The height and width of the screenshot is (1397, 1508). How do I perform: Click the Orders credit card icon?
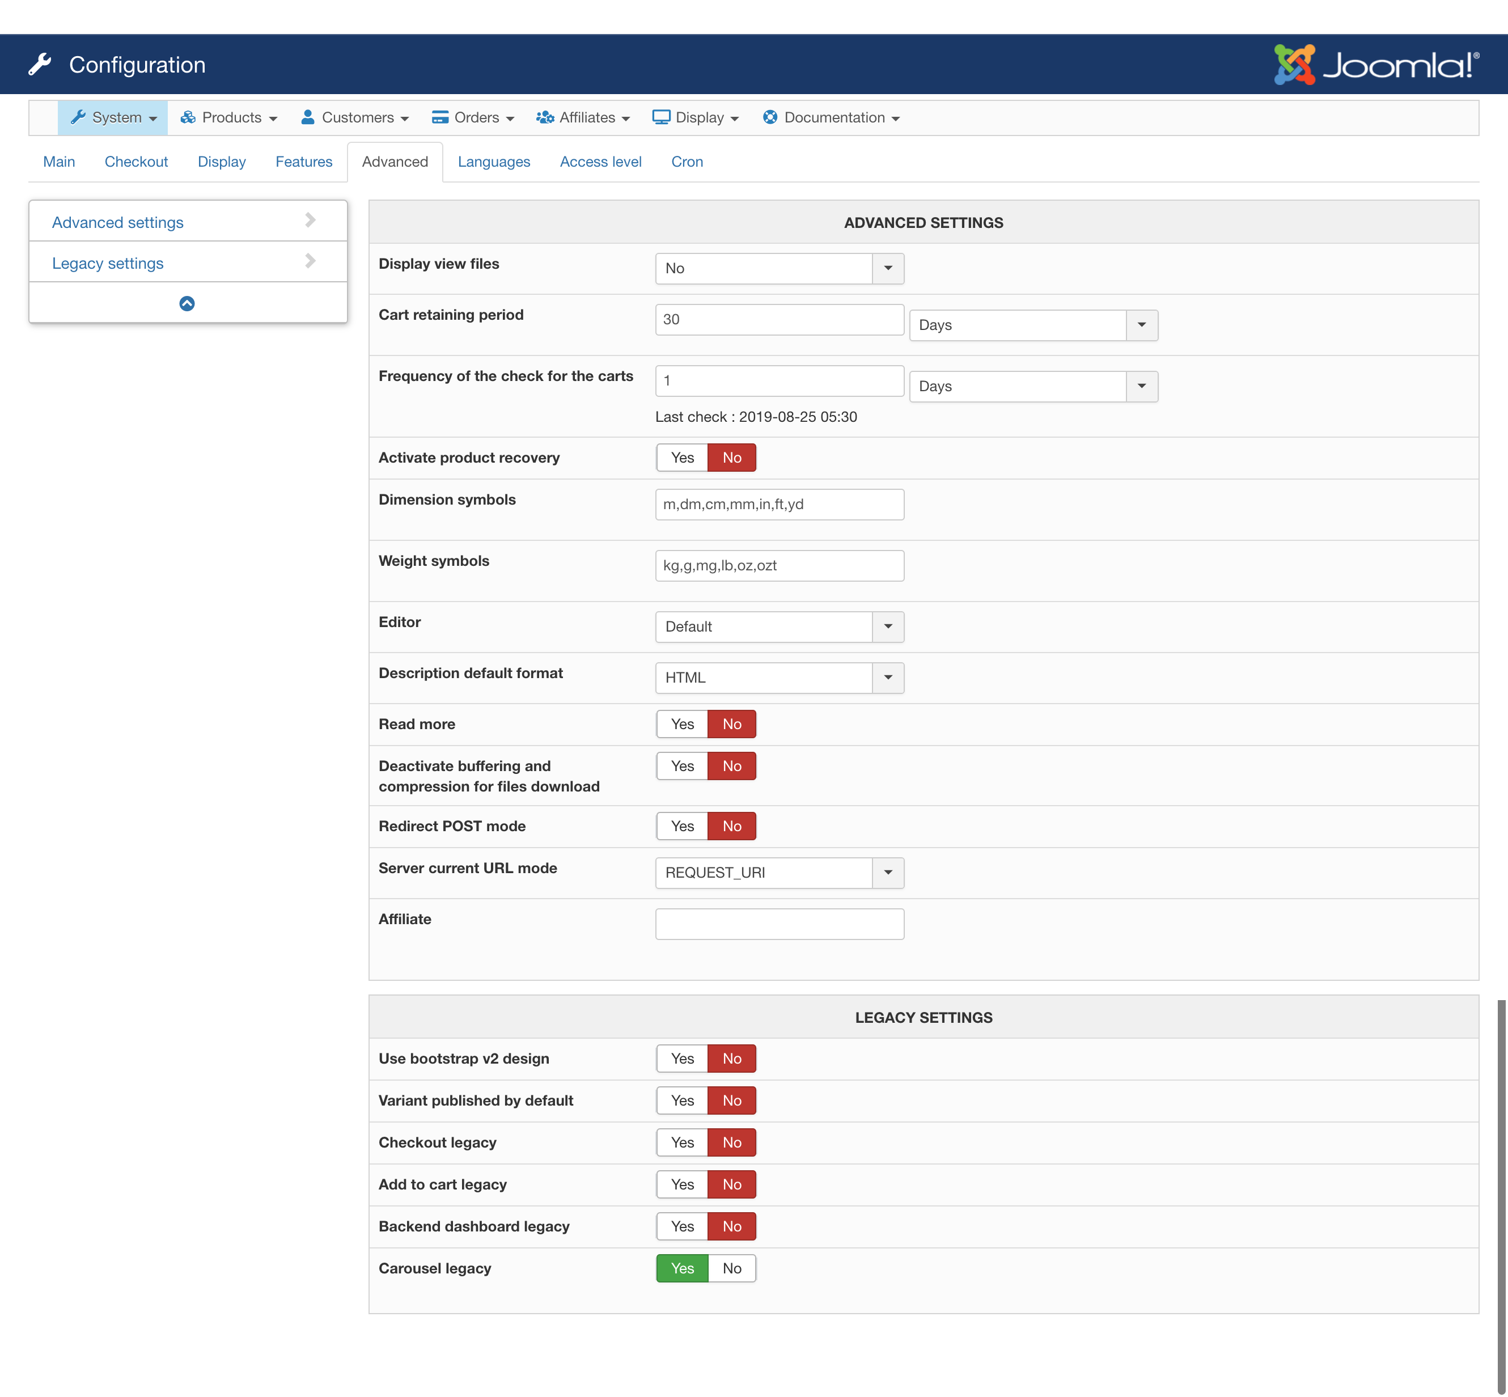pos(440,117)
